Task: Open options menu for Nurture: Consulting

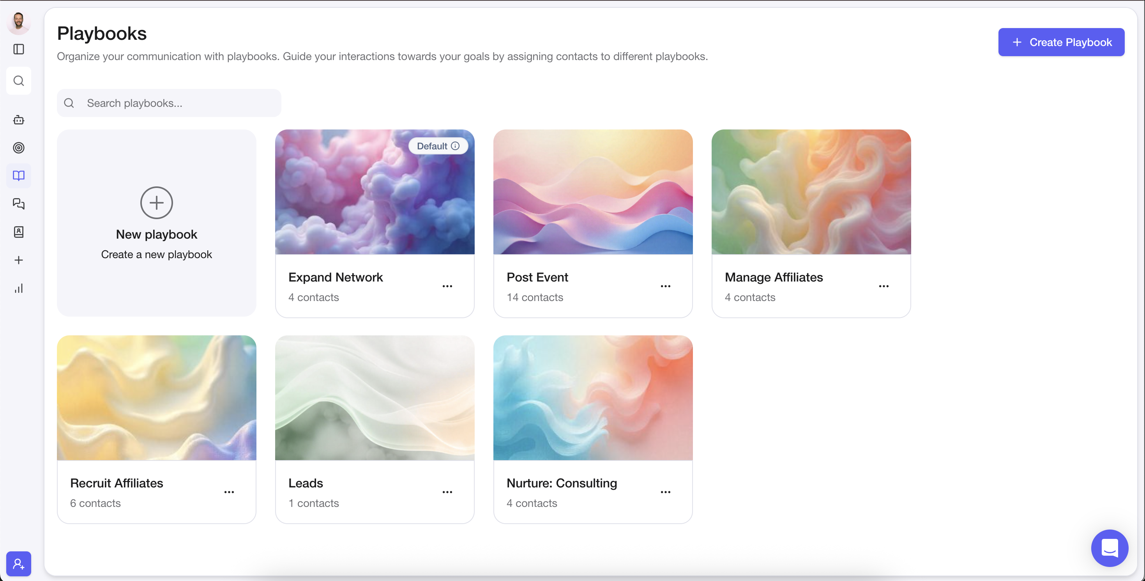Action: [665, 492]
